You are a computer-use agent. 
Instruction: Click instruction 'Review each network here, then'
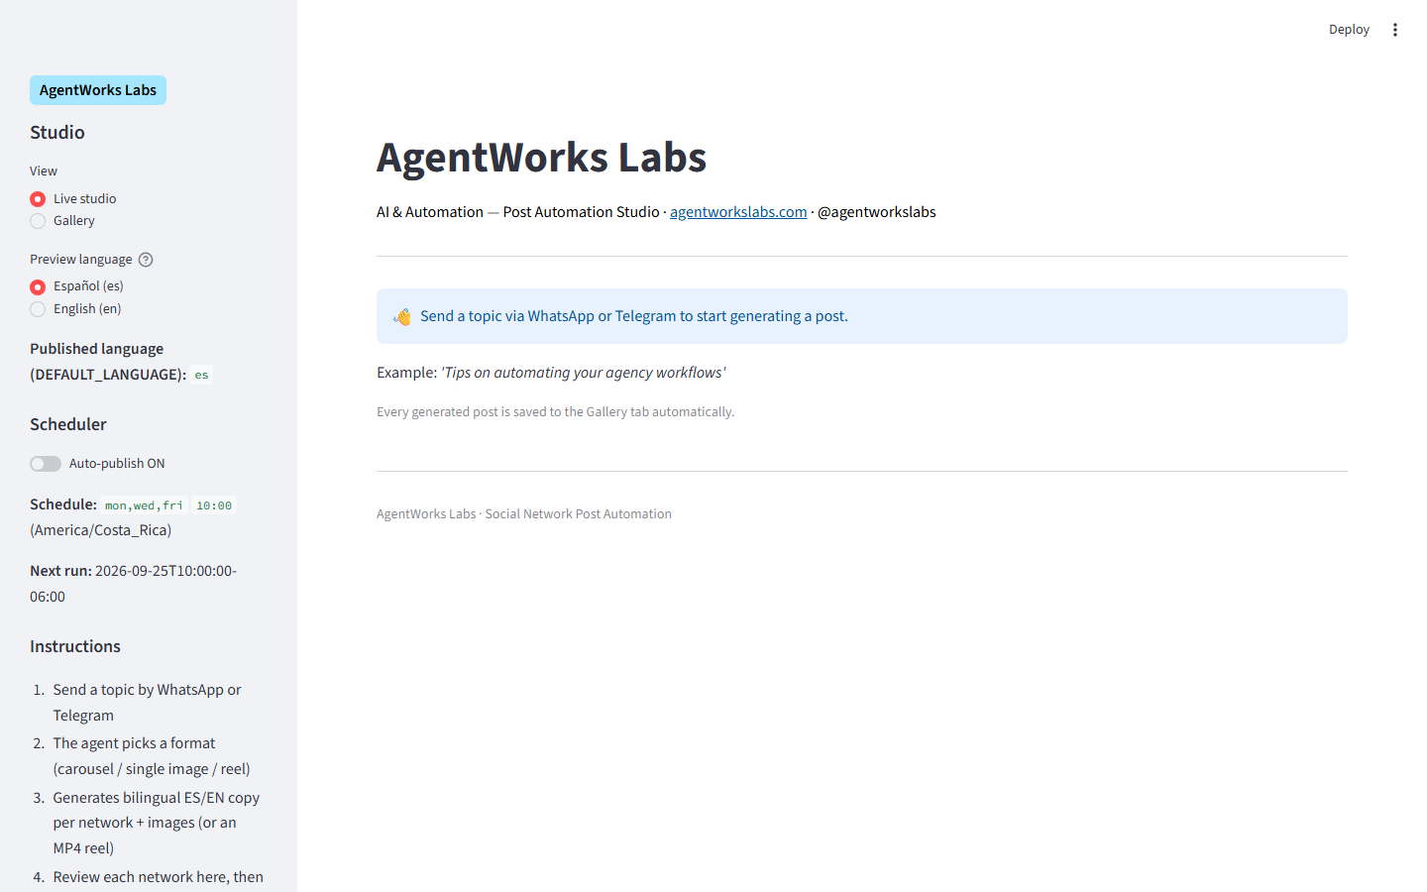(x=159, y=877)
